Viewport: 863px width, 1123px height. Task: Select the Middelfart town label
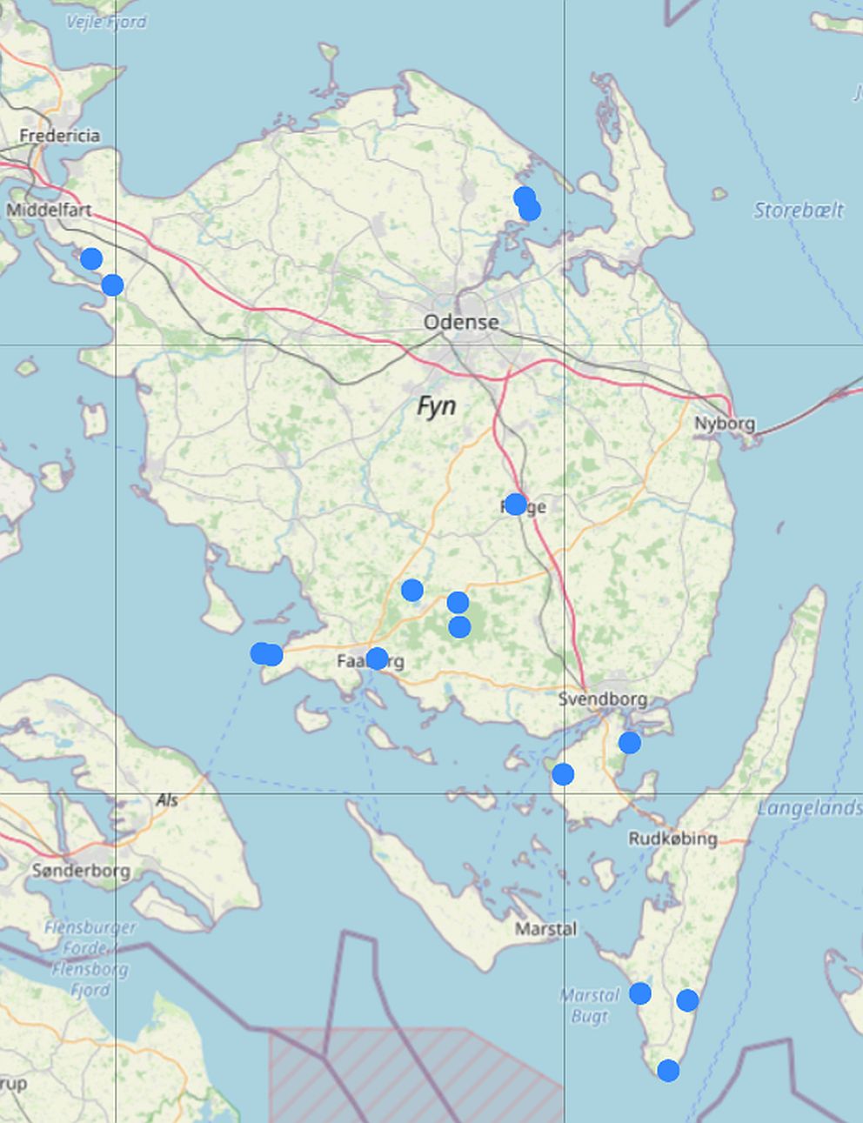tap(48, 210)
